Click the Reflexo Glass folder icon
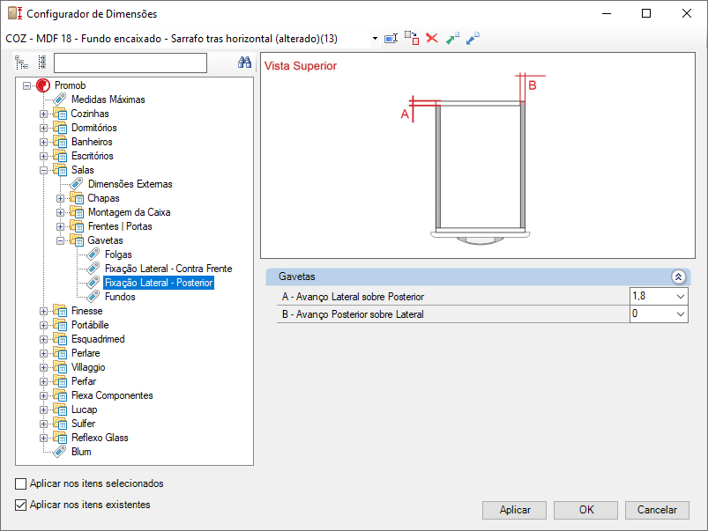 pyautogui.click(x=60, y=438)
